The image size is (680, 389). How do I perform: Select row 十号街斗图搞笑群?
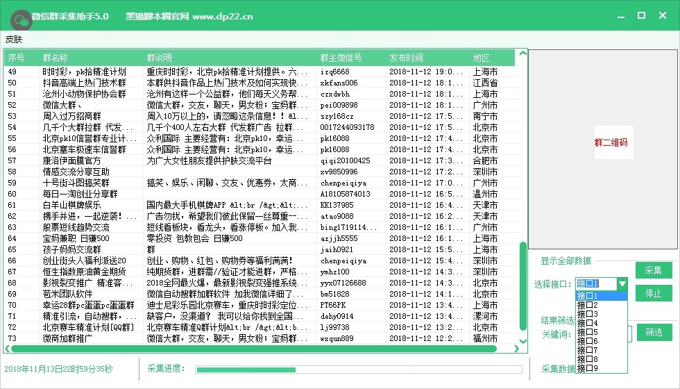coord(262,183)
